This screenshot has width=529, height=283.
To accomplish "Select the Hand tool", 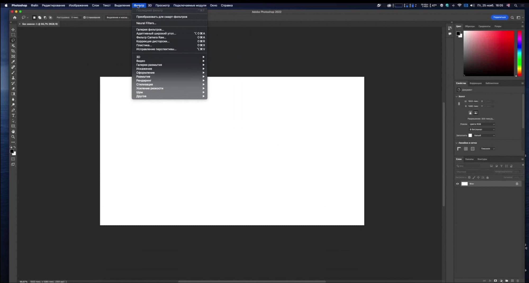I will coord(13,132).
